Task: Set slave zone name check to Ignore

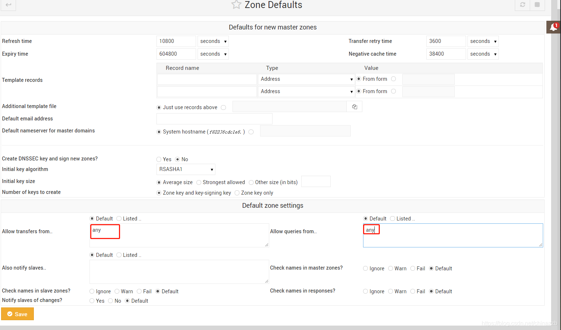Action: point(92,291)
